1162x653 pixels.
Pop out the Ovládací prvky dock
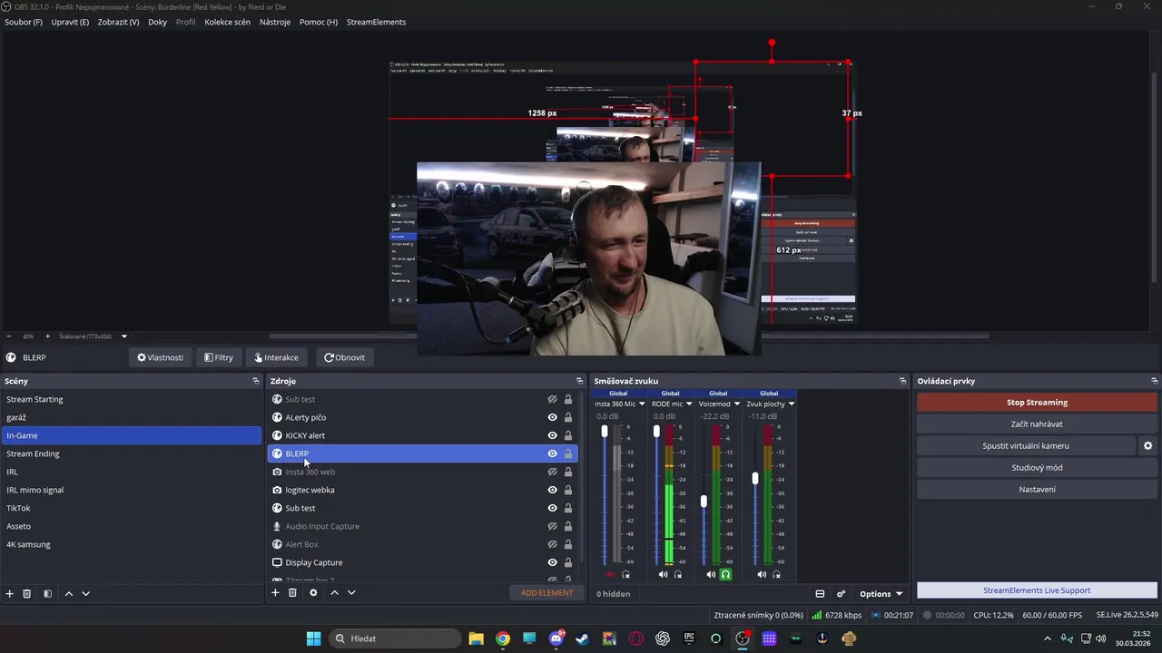pyautogui.click(x=1154, y=381)
